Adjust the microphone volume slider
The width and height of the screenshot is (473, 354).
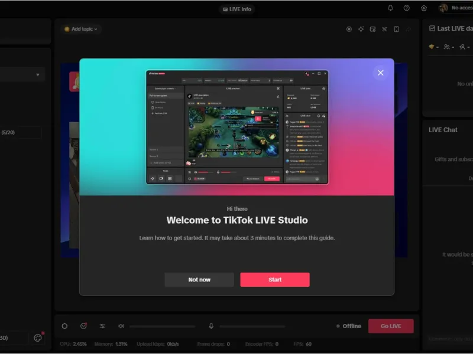(252, 326)
